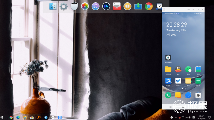Viewport: 214px width, 120px height.
Task: Click the weather widget showing 29°C
Action: tap(171, 35)
